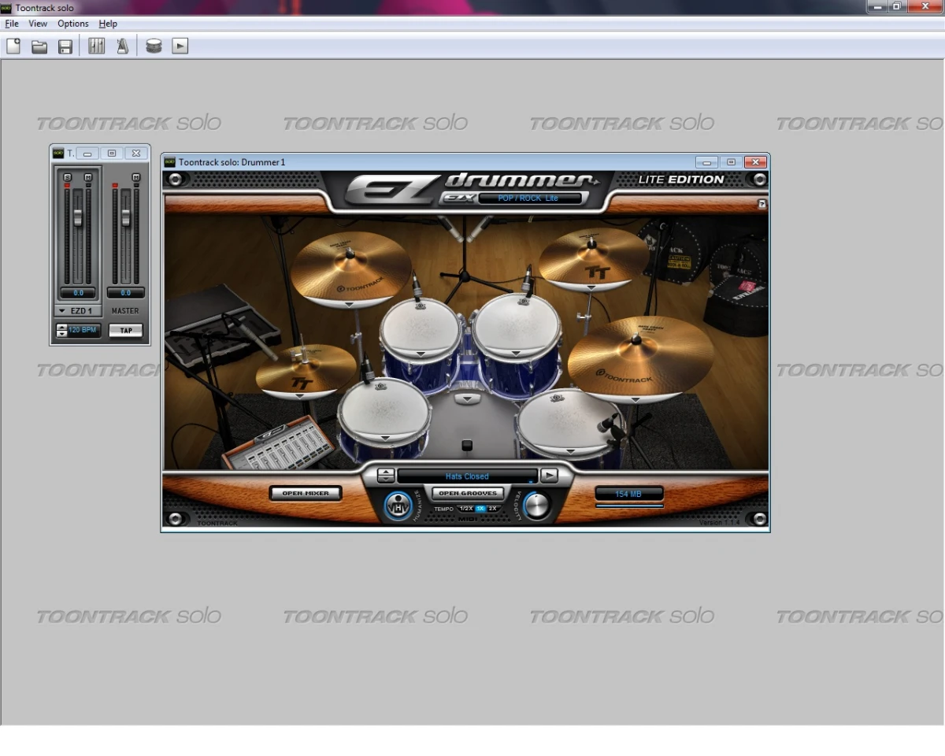Open the Options menu

pyautogui.click(x=73, y=24)
